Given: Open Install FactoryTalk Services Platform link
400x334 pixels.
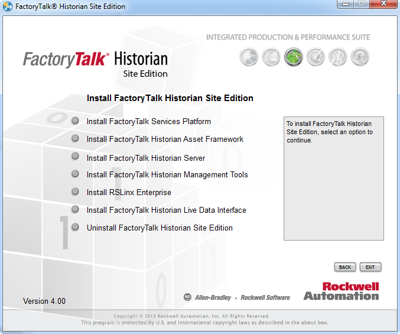Looking at the screenshot, I should coord(149,121).
